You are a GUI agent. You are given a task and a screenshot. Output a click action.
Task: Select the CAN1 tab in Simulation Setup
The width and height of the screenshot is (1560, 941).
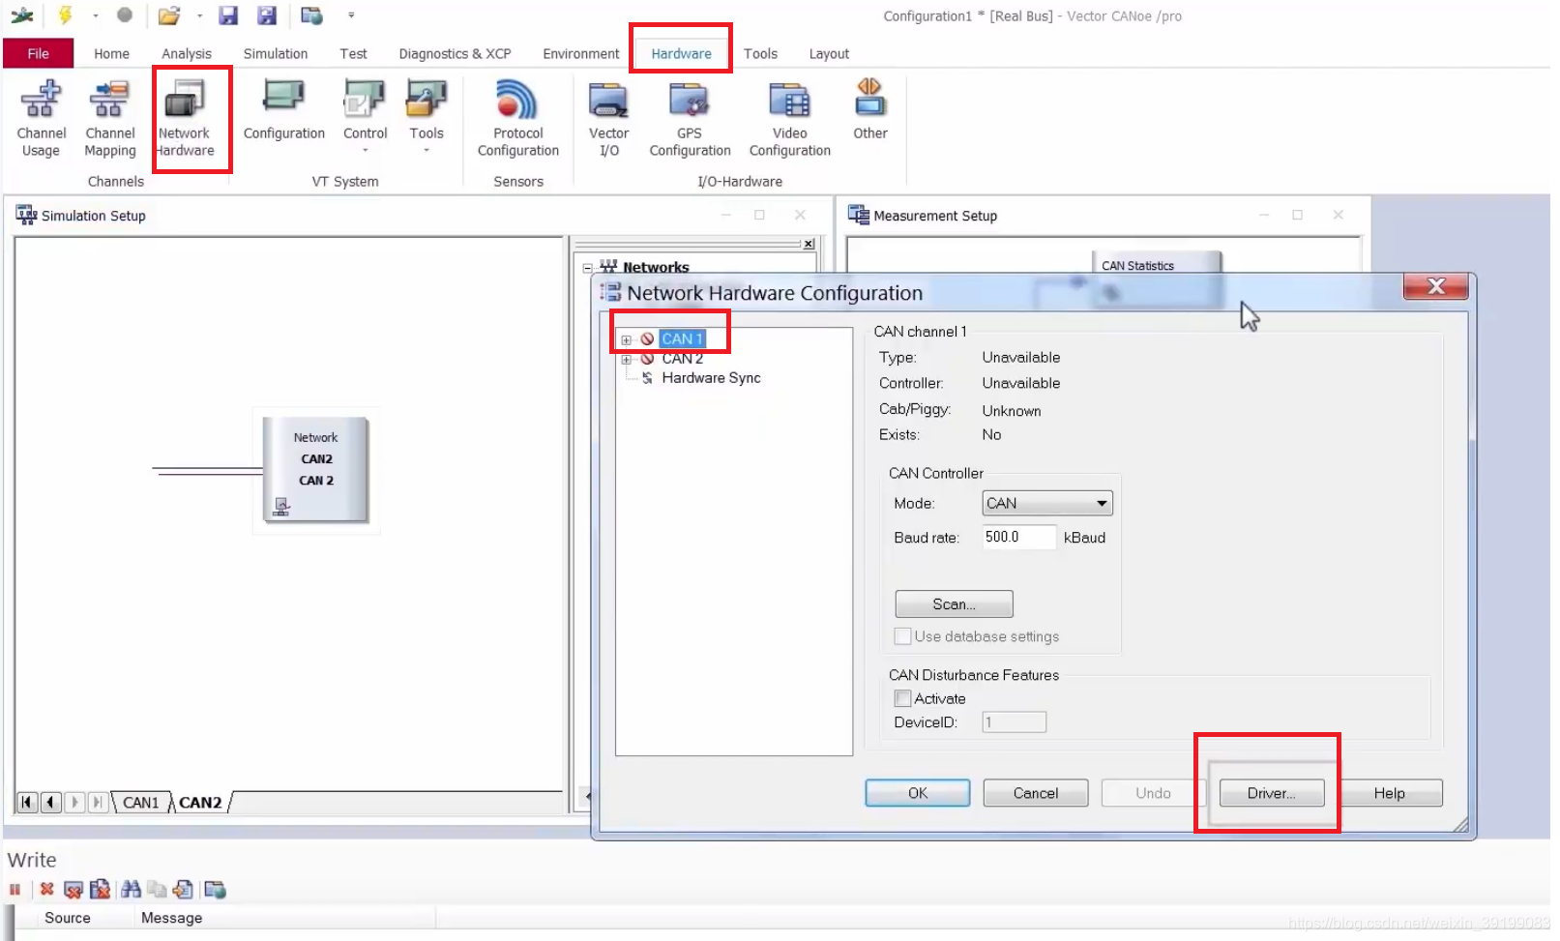pyautogui.click(x=141, y=803)
